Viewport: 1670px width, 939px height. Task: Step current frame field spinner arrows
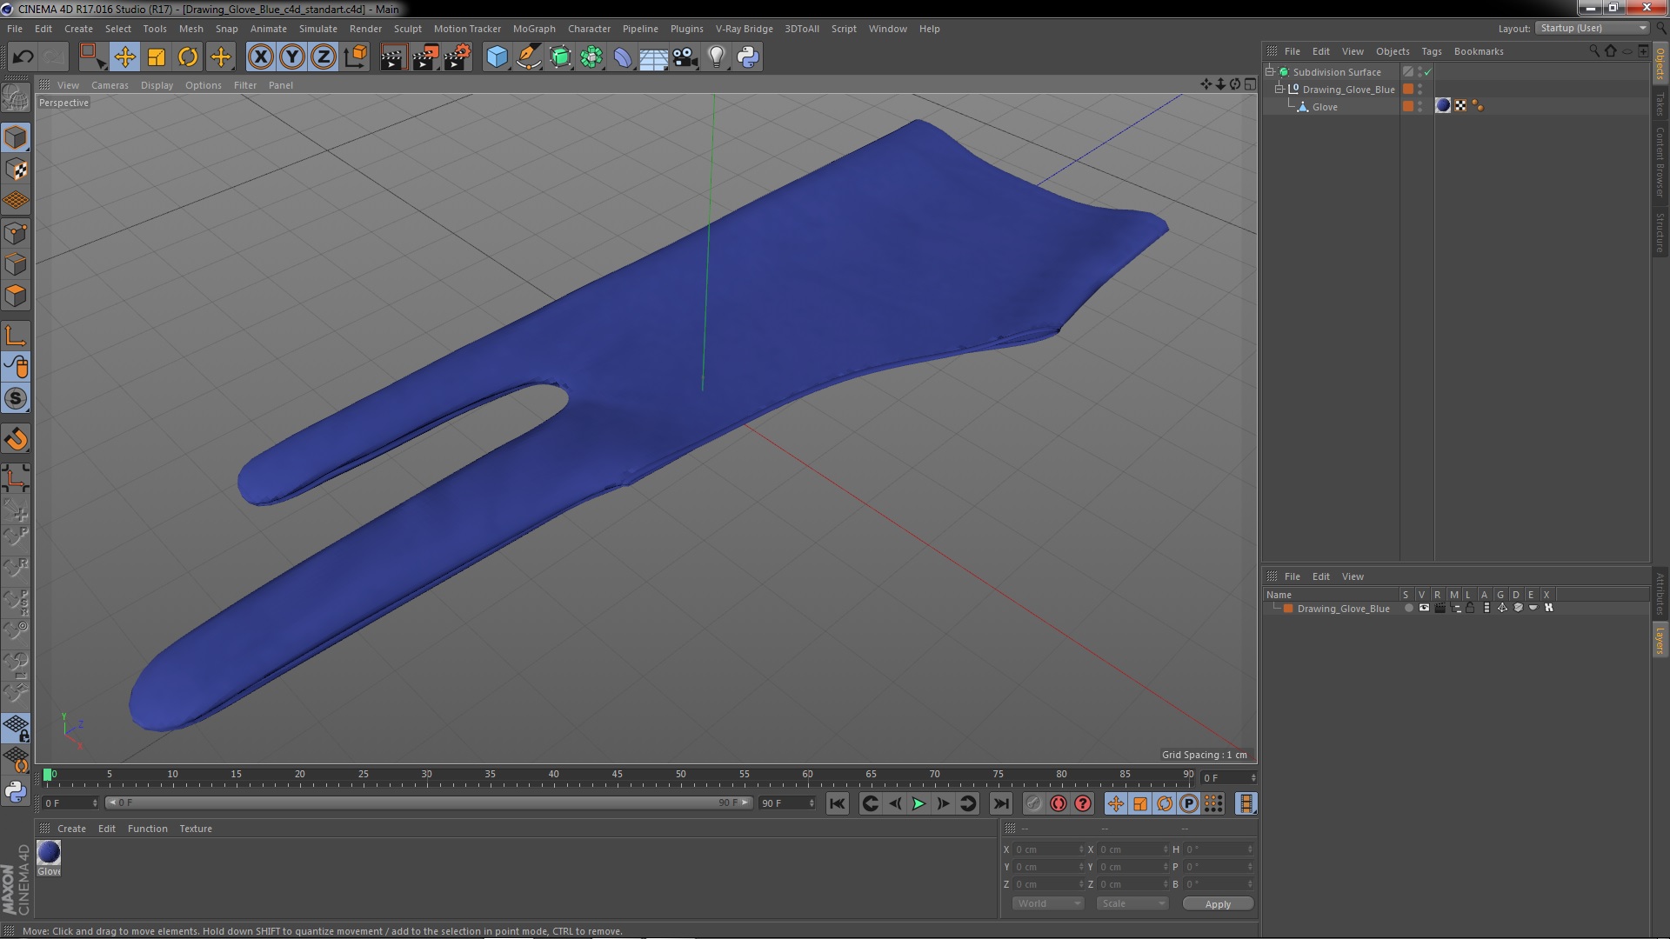click(x=1253, y=777)
